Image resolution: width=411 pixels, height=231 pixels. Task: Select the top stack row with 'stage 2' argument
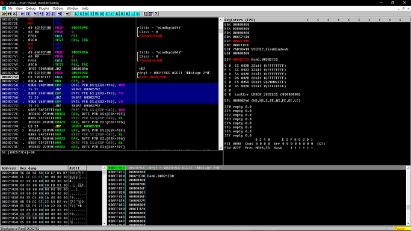(x=257, y=168)
